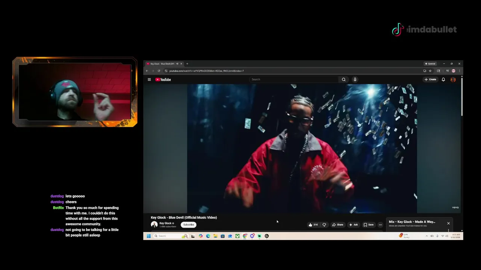Mute the tab using its speaker icon
Image resolution: width=481 pixels, height=270 pixels.
click(x=177, y=64)
